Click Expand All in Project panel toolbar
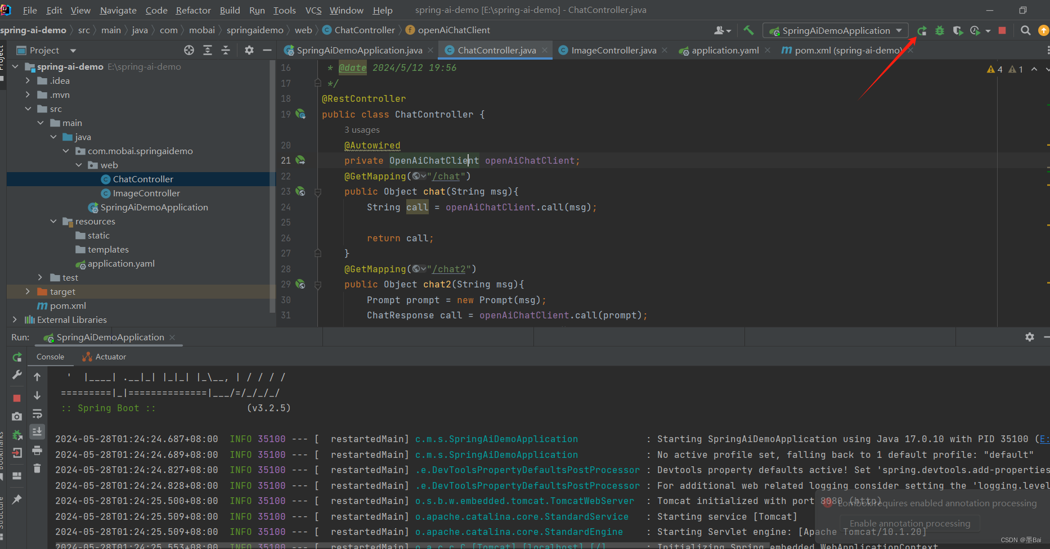Screen dimensions: 1050x549 pos(208,50)
